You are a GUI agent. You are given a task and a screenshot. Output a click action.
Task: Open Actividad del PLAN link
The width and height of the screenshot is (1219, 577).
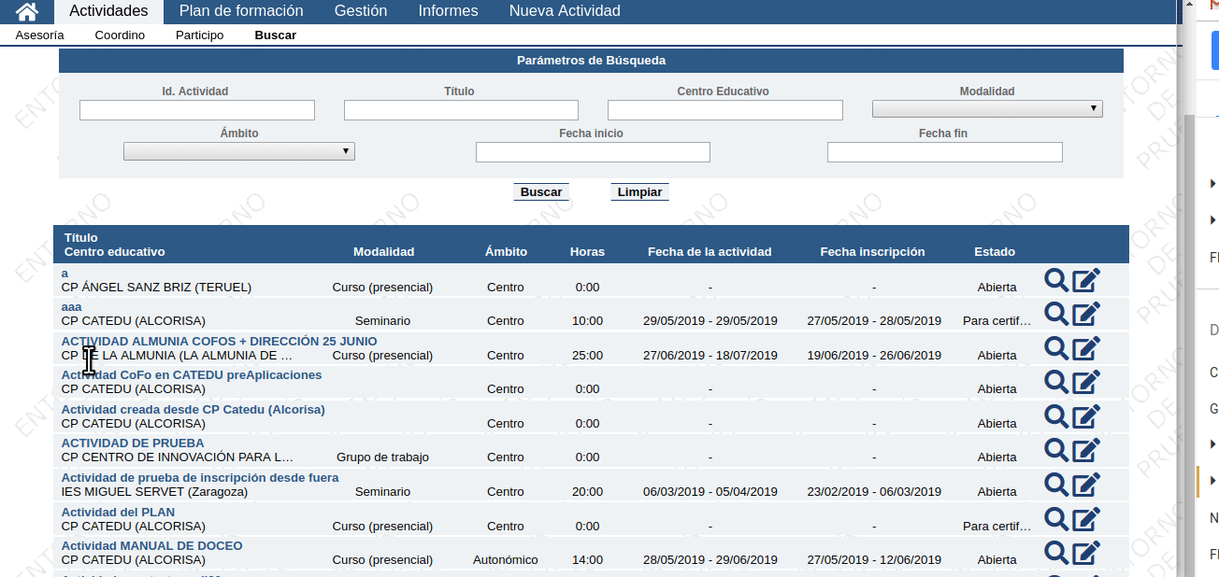click(118, 513)
